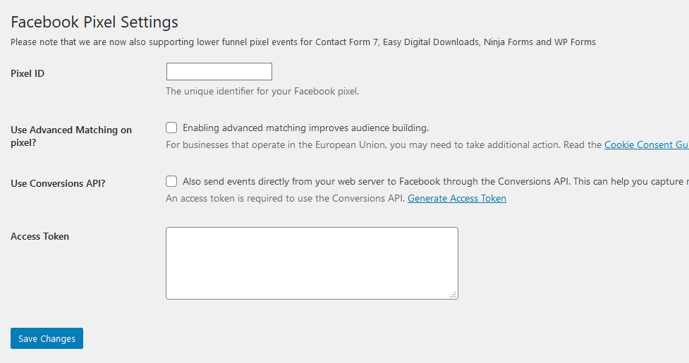Viewport: 689px width, 363px height.
Task: Click 'Use Advanced Matching on pixel?' label
Action: [x=71, y=136]
